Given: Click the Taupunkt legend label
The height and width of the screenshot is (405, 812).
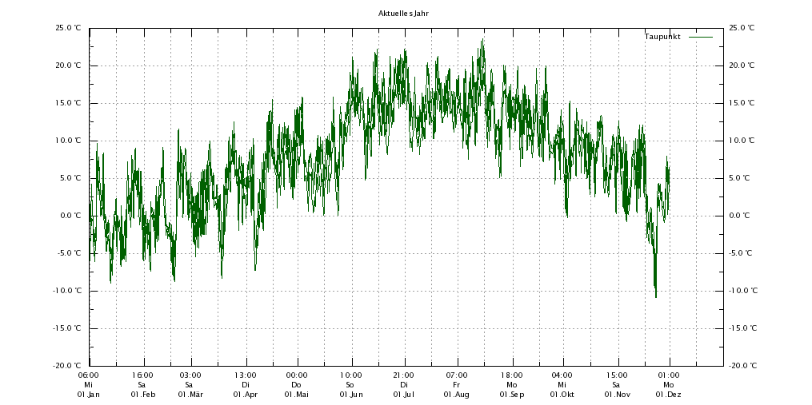Looking at the screenshot, I should 662,37.
